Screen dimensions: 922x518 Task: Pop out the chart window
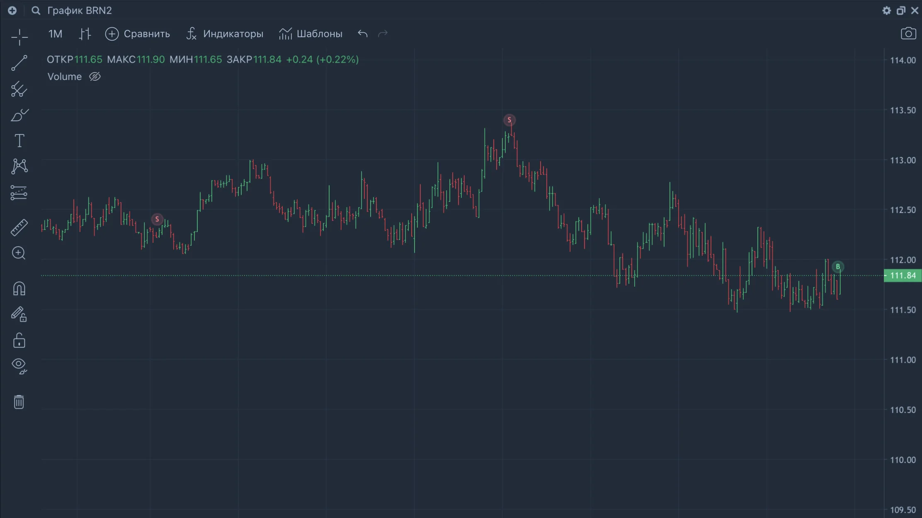(901, 11)
